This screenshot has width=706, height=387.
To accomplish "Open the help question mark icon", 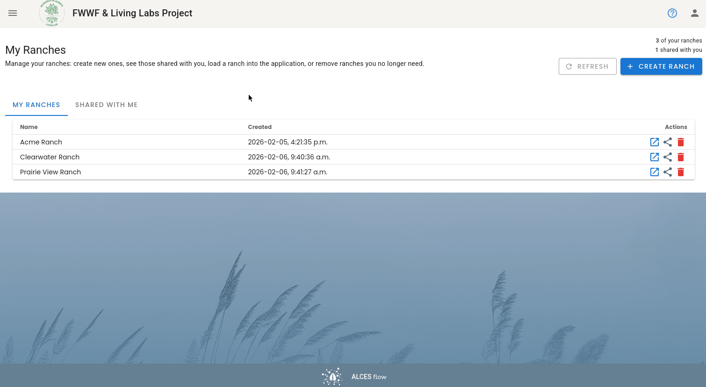I will coord(672,13).
